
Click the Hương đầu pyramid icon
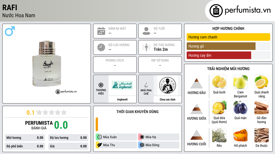click(x=197, y=83)
